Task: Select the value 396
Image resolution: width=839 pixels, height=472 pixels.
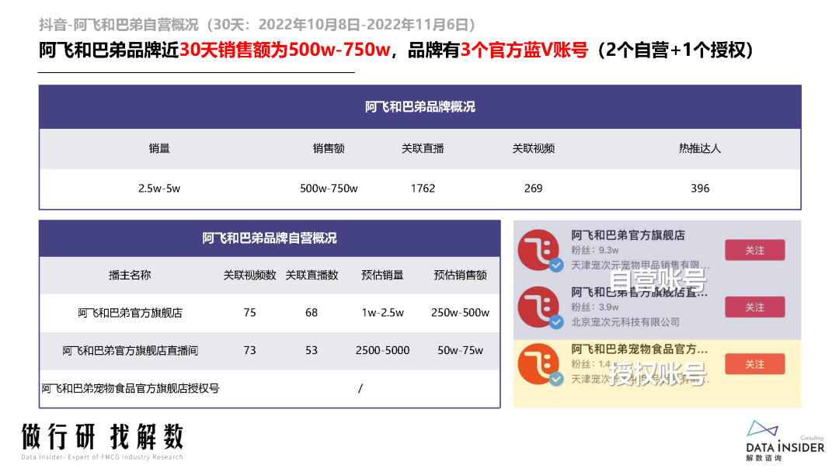Action: click(x=700, y=189)
